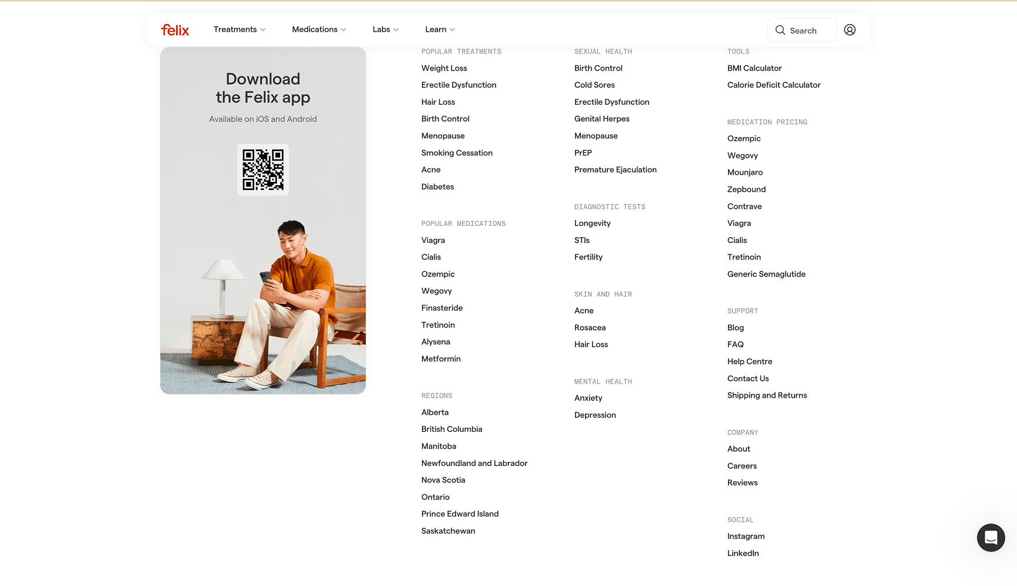This screenshot has height=586, width=1017.
Task: Open Felix's Instagram page
Action: 746,536
